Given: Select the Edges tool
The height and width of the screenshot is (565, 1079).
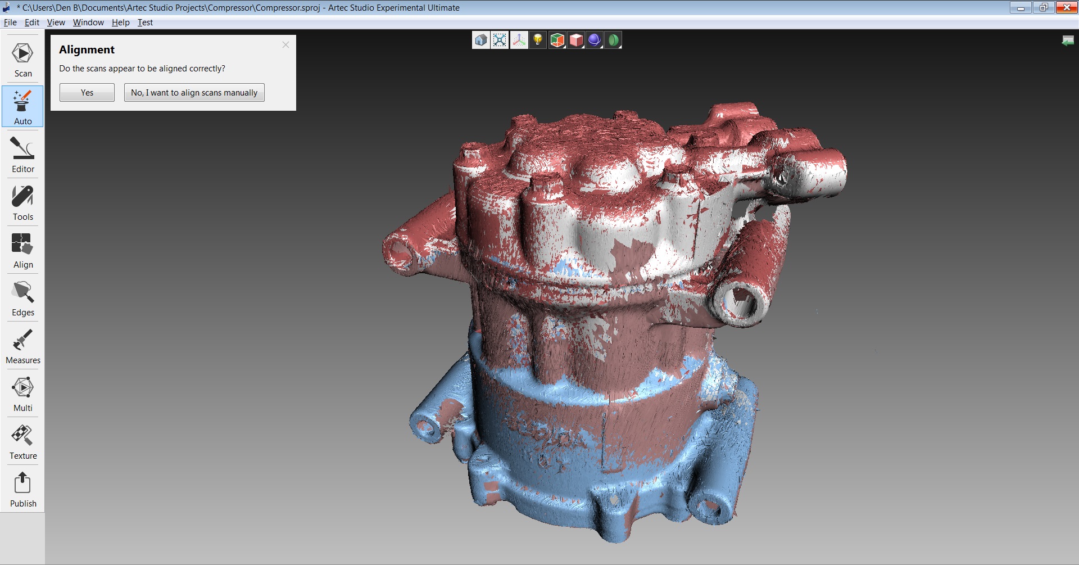Looking at the screenshot, I should (22, 299).
